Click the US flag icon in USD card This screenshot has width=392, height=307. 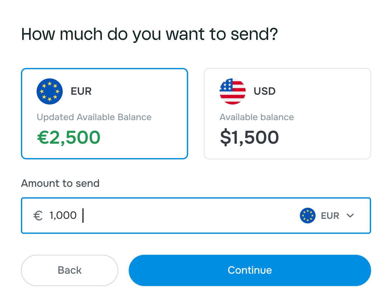click(233, 91)
